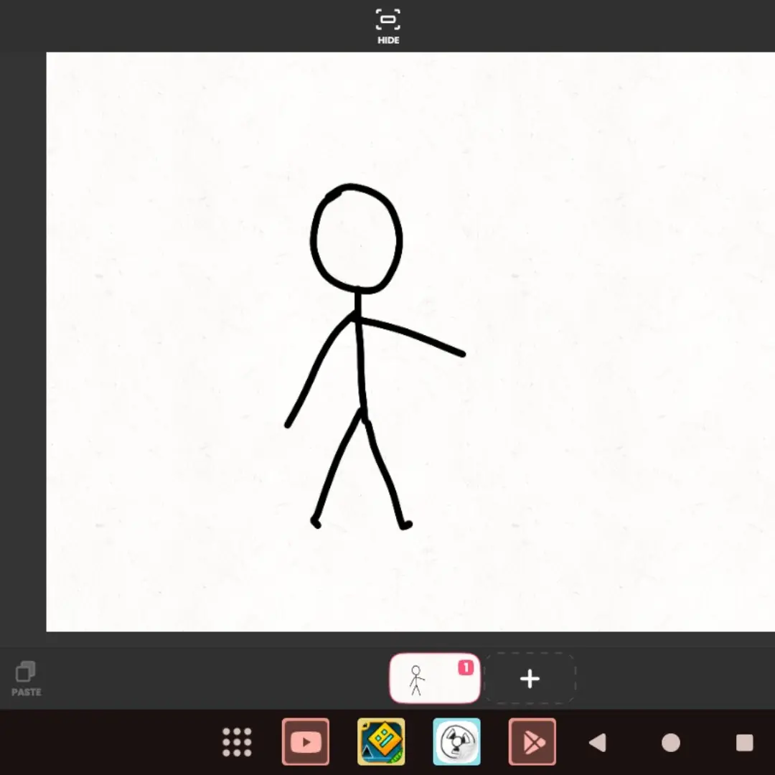Click the stick figure's lowered arm end

click(x=288, y=425)
